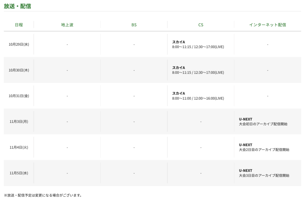Image resolution: width=305 pixels, height=202 pixels.
Task: Select 大会3日目のアーカイブ配信開始 entry
Action: 264,176
